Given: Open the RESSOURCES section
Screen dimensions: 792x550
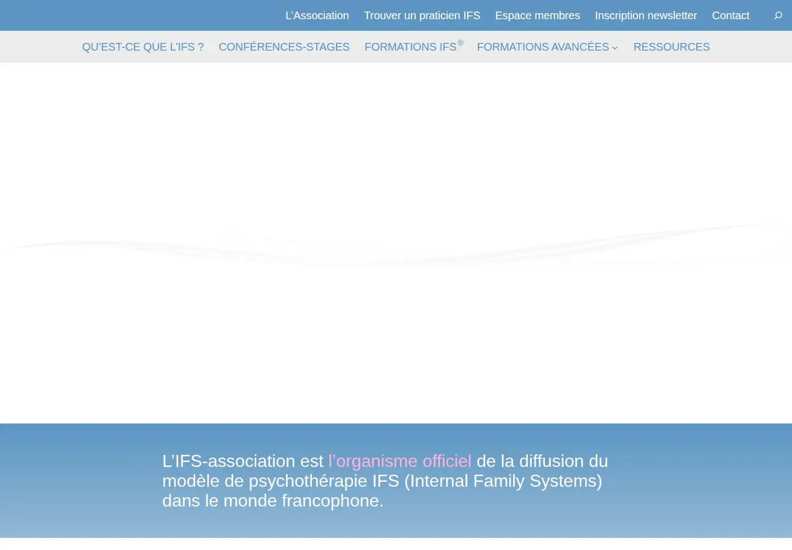Looking at the screenshot, I should click(672, 47).
